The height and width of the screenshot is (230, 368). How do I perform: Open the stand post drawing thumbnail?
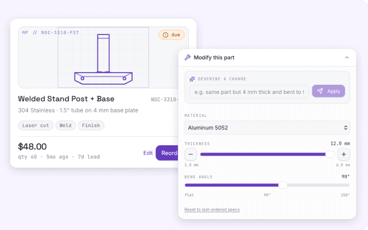point(103,57)
